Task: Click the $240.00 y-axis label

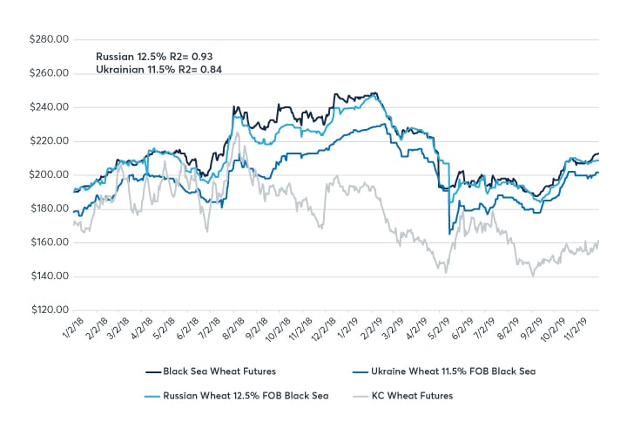Action: 49,107
